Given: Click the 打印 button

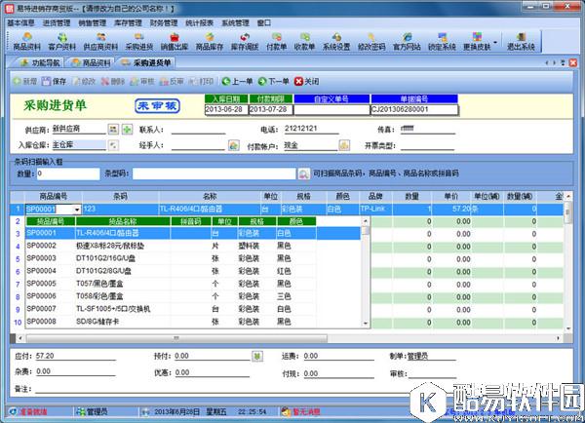Looking at the screenshot, I should coord(202,81).
